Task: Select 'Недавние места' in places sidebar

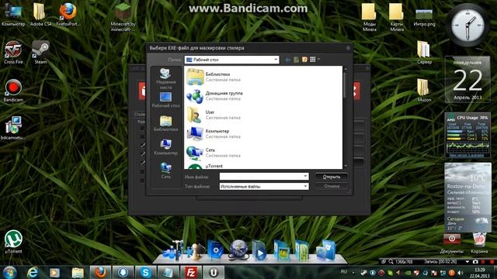Action: 165,79
